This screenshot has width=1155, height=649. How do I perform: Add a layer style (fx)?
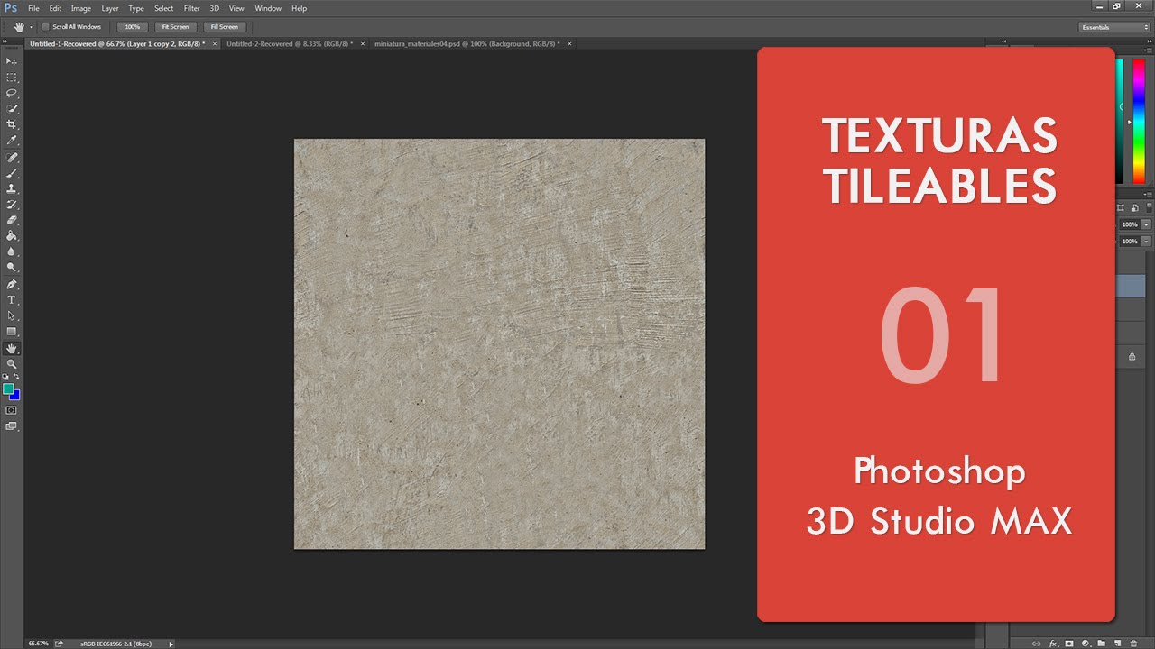pos(1053,644)
